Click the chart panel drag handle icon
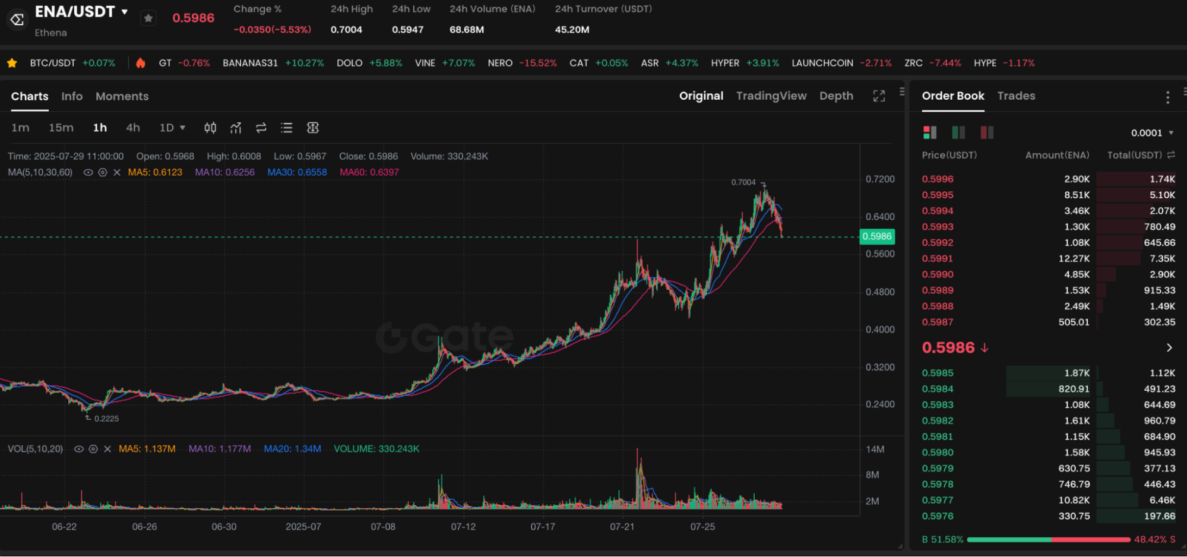The width and height of the screenshot is (1187, 557). [902, 91]
